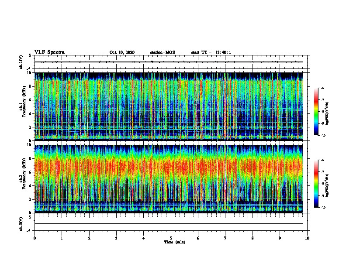Select the date text "Oct. 10, 2020"
This screenshot has height=267, width=346.
[x=122, y=52]
